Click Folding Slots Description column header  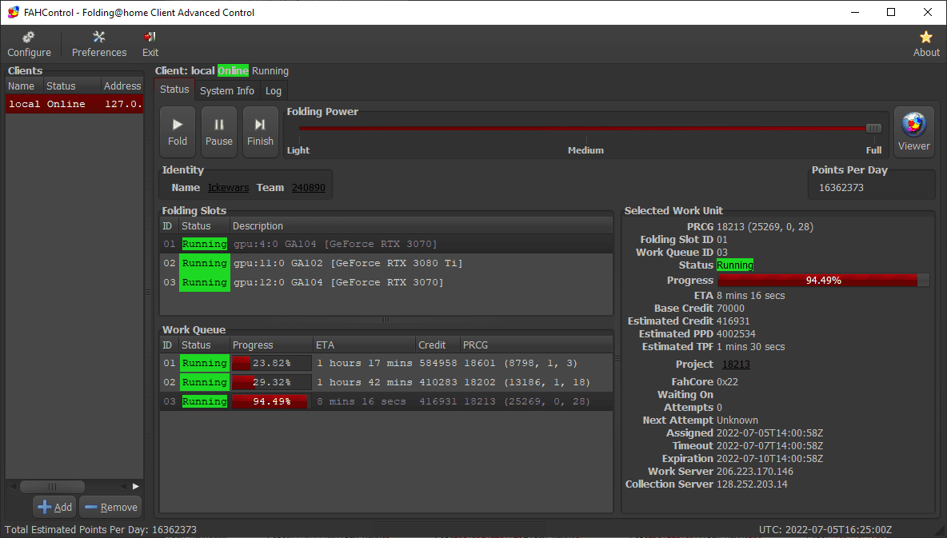point(421,225)
